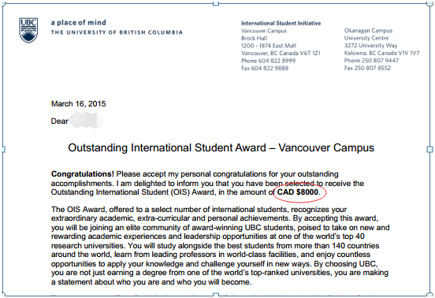435x298 pixels.
Task: Click the right-middle image selection handle
Action: point(429,150)
